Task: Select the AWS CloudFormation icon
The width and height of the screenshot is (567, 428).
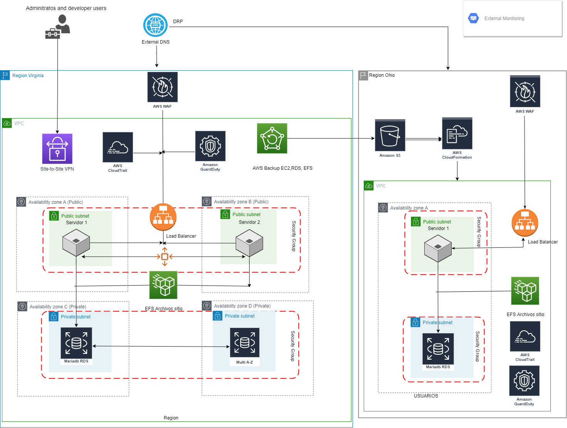Action: pyautogui.click(x=457, y=134)
